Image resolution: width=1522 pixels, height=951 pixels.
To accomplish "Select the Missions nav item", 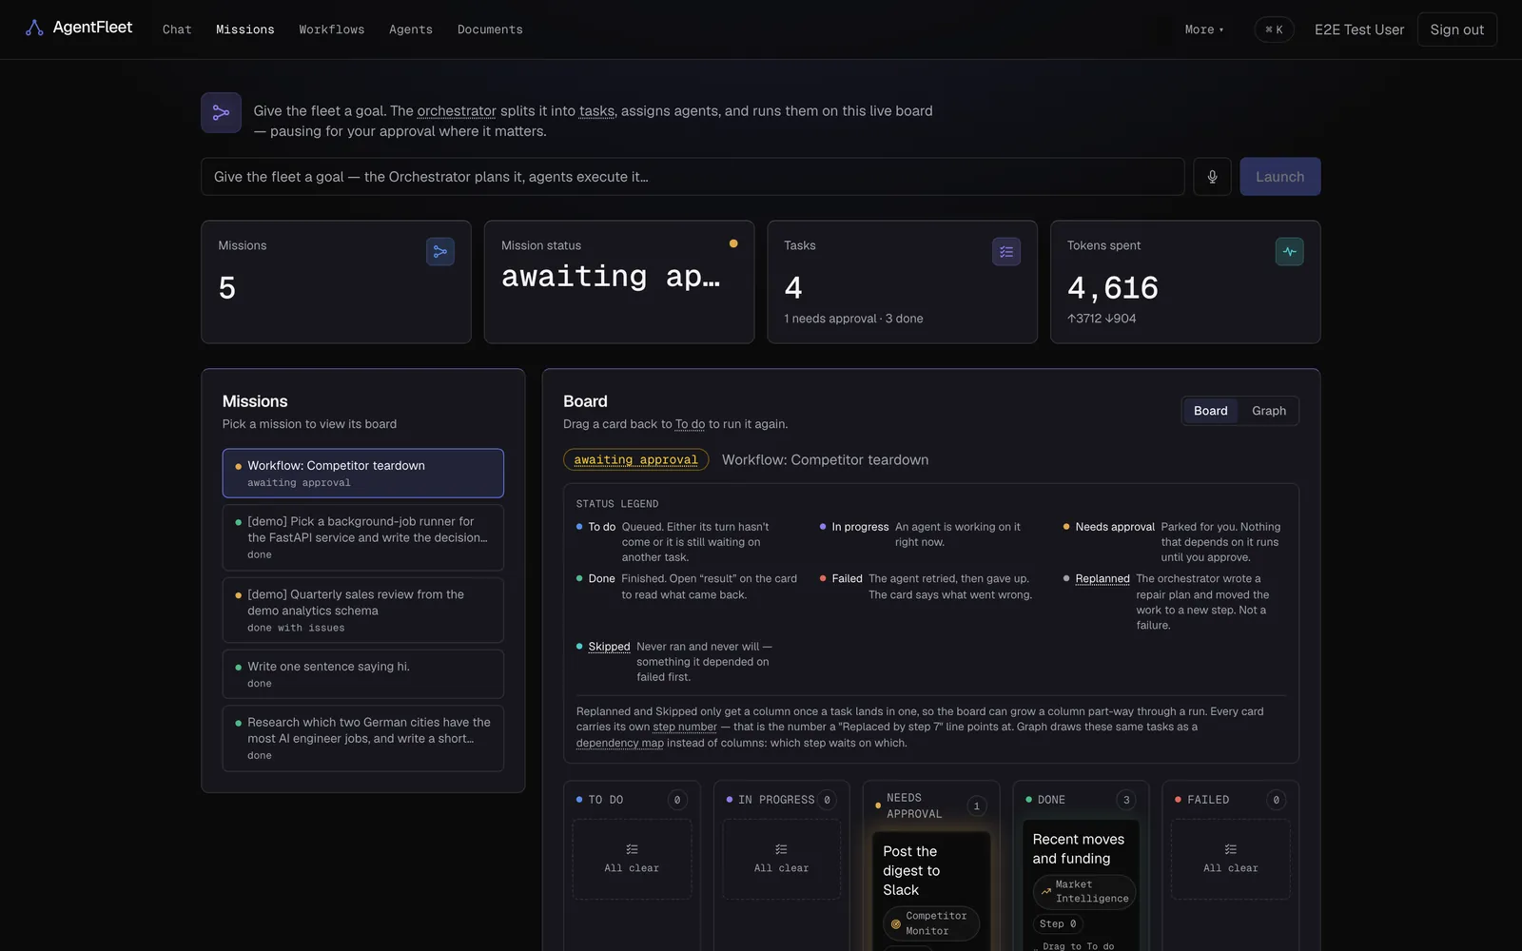I will 245,29.
